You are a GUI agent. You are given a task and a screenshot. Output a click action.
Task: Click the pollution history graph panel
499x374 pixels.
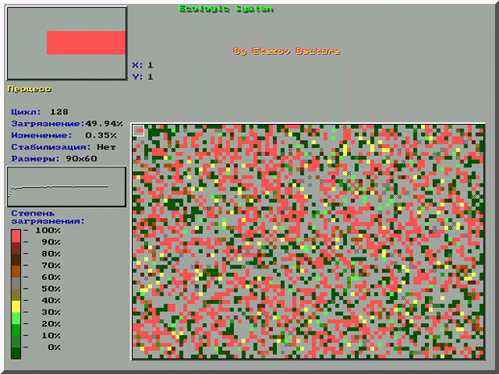pos(67,187)
